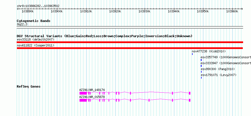
Task: Open the esv3333947 1000Genomes variant label
Action: pyautogui.click(x=226, y=63)
